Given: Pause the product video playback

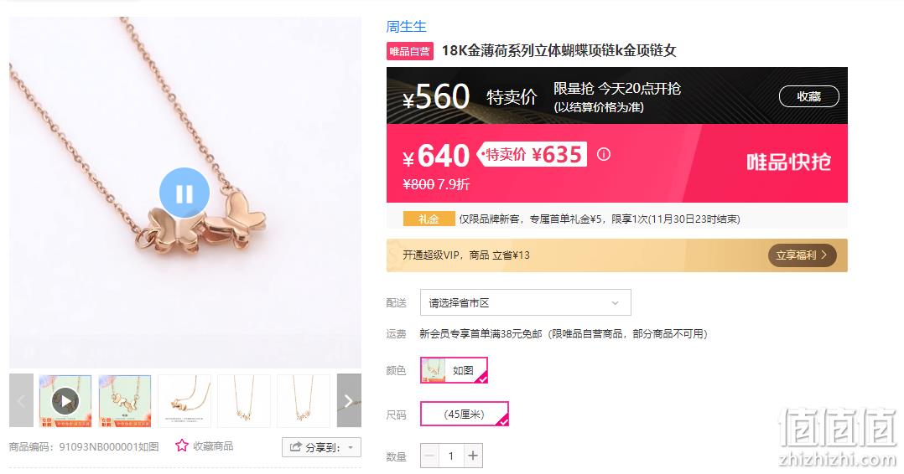Looking at the screenshot, I should pos(184,193).
